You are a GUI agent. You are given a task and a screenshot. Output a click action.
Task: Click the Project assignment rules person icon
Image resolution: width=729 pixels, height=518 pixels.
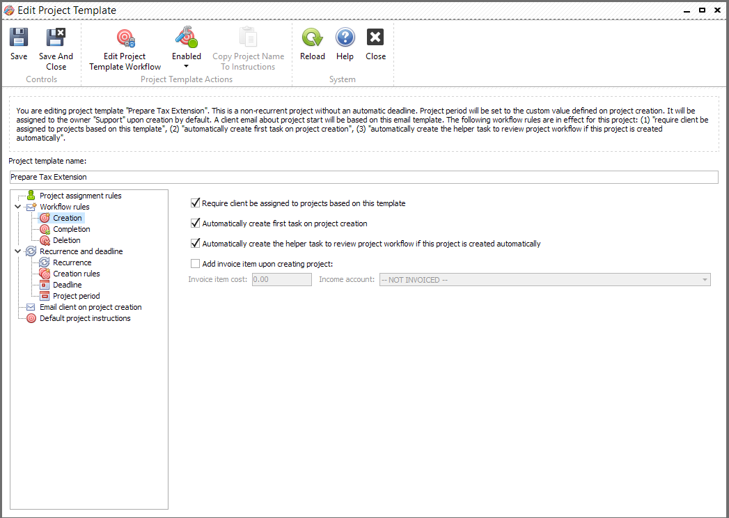[x=31, y=196]
